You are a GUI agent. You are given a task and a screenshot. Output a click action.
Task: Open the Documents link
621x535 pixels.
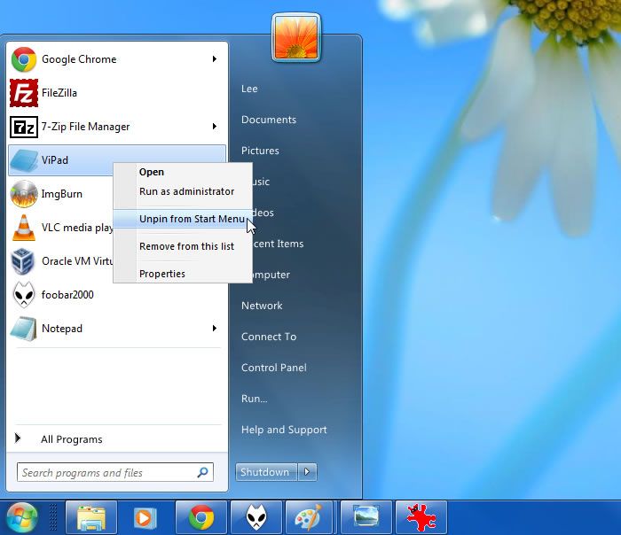click(269, 120)
